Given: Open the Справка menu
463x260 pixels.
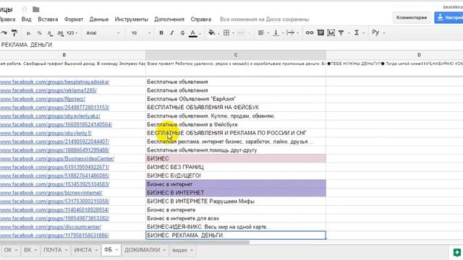Looking at the screenshot, I should coord(201,19).
